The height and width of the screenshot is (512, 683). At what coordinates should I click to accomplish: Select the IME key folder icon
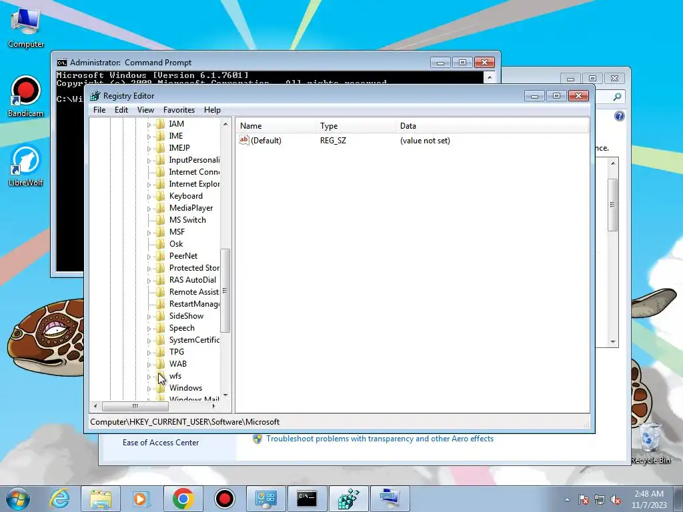pyautogui.click(x=160, y=136)
